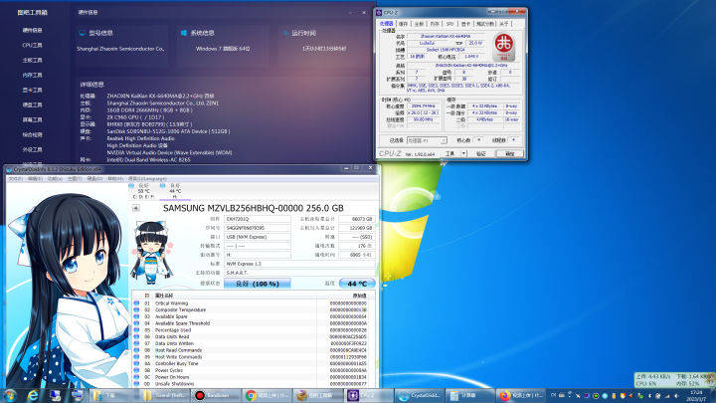
Task: Select the 30 °C disk C: D: E: F: tab
Action: (x=143, y=191)
